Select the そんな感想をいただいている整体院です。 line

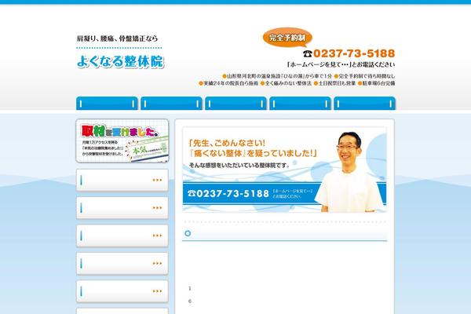pyautogui.click(x=239, y=166)
